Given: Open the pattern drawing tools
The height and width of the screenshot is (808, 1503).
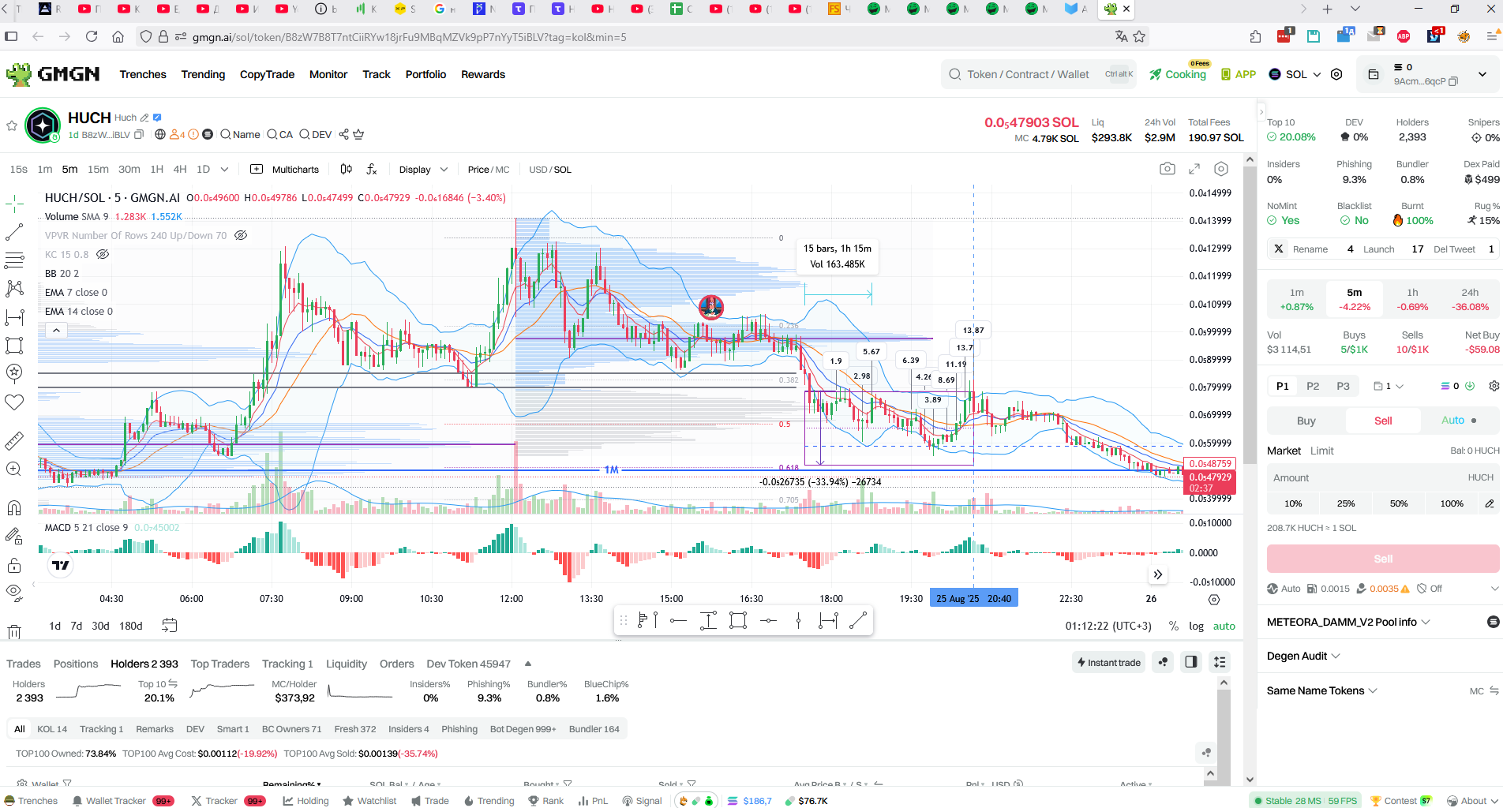Looking at the screenshot, I should coord(14,289).
